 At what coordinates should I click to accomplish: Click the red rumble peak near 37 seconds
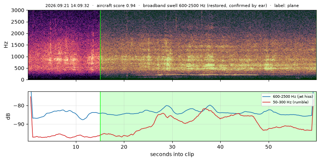[205, 109]
